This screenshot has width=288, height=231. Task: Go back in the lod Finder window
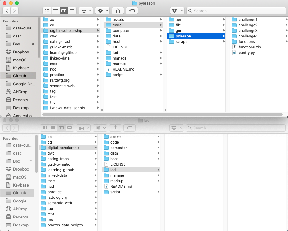click(7, 128)
